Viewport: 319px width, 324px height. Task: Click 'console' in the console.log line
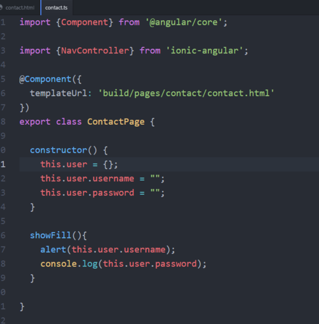(x=59, y=264)
